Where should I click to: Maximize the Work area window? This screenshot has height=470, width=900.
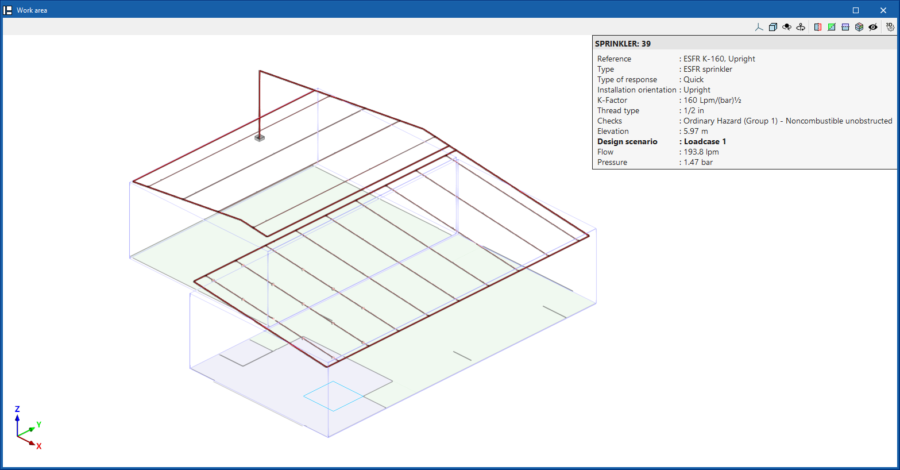coord(856,10)
